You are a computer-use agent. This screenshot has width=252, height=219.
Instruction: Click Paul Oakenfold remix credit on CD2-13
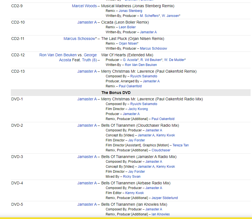(130, 86)
